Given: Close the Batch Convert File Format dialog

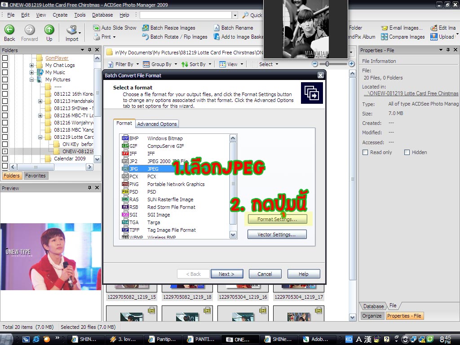Looking at the screenshot, I should 320,75.
